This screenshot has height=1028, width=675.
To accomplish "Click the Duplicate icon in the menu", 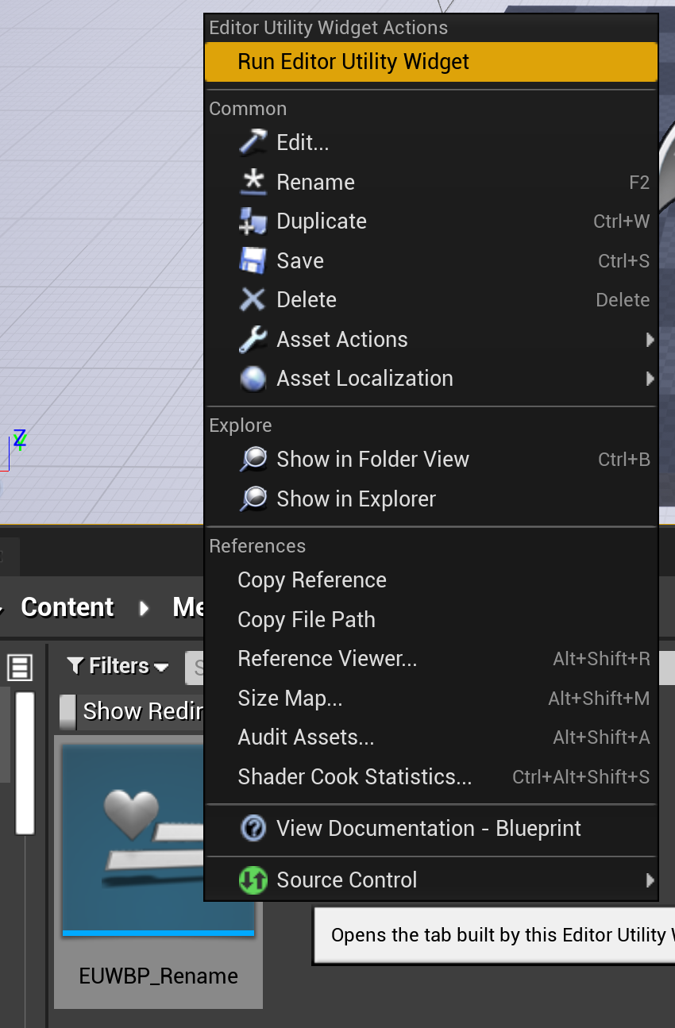I will pos(253,221).
